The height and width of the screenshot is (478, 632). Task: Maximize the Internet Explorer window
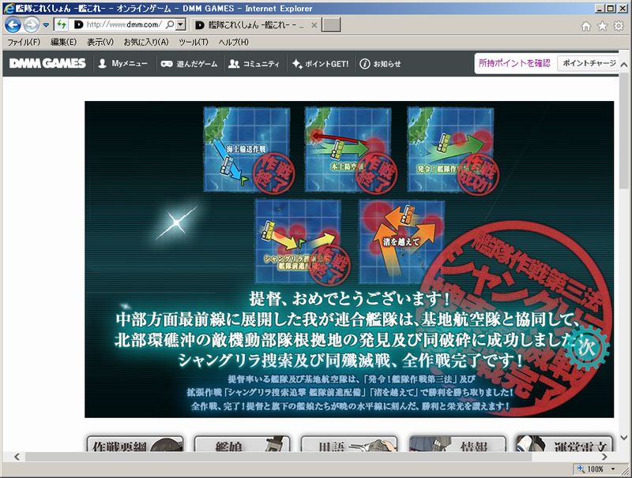611,8
